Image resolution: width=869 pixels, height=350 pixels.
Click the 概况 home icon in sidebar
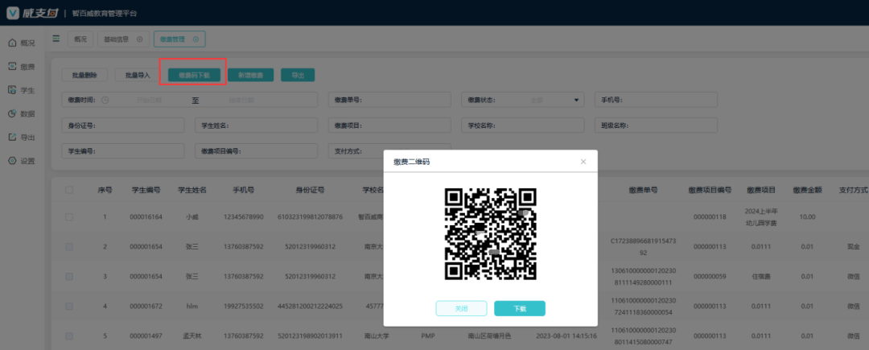click(12, 43)
